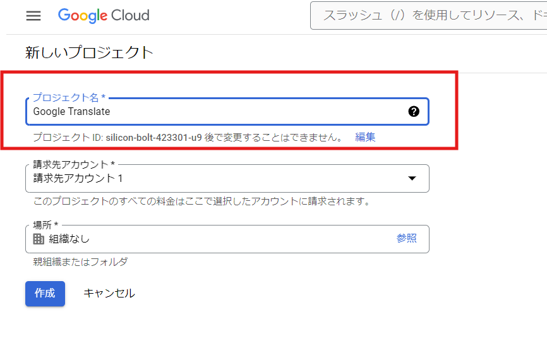
Task: Click the 新しいプロジェクト page heading
Action: 89,52
